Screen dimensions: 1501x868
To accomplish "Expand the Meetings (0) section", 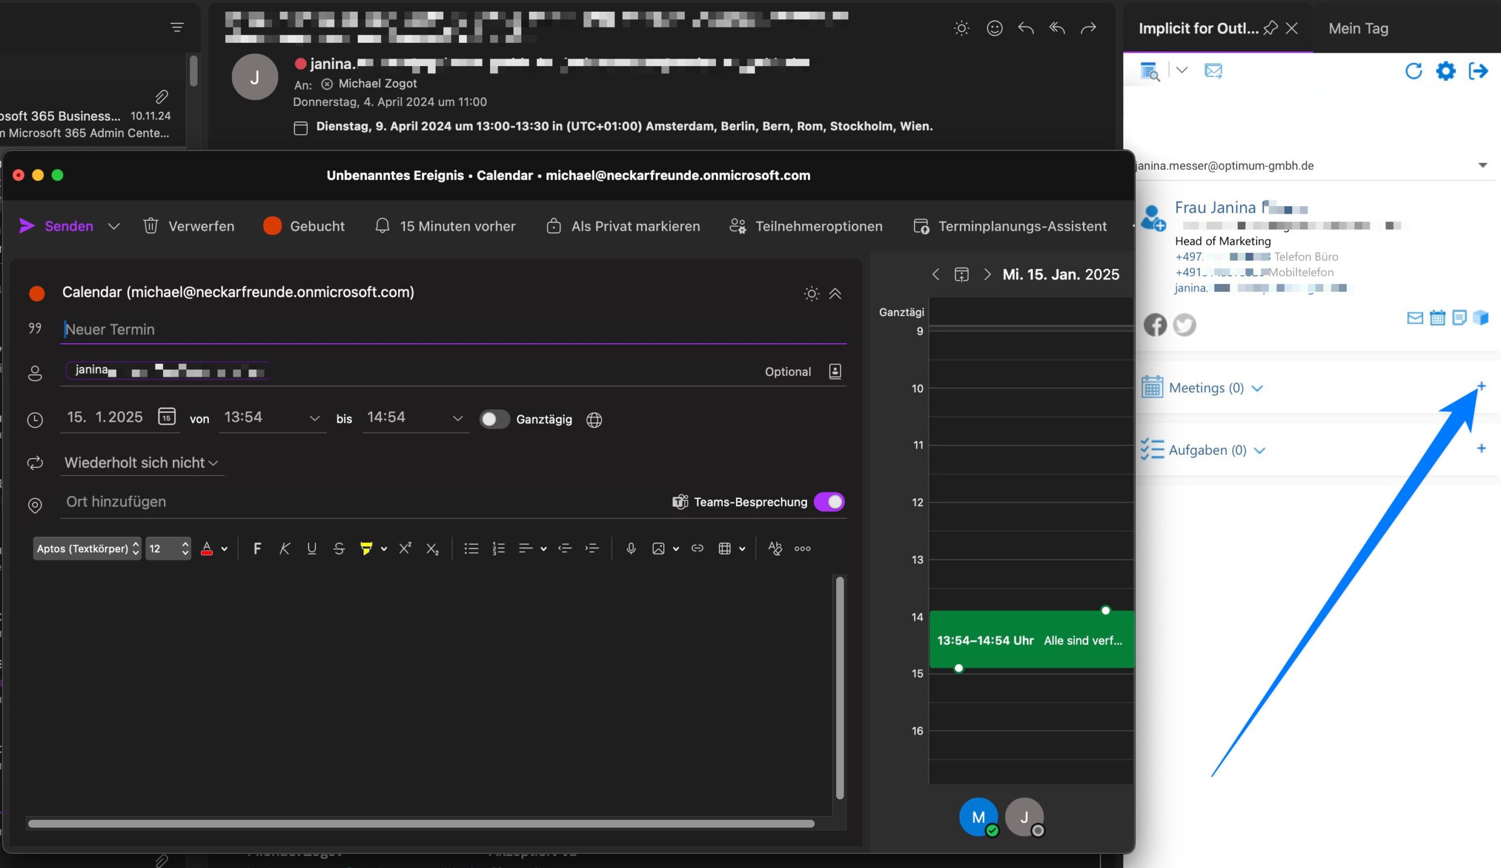I will 1258,388.
